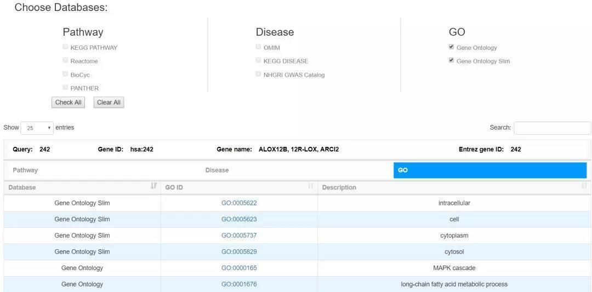Enable the PANTHER pathway checkbox

(66, 88)
